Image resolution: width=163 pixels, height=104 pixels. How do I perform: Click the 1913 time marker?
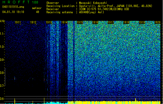(49, 22)
